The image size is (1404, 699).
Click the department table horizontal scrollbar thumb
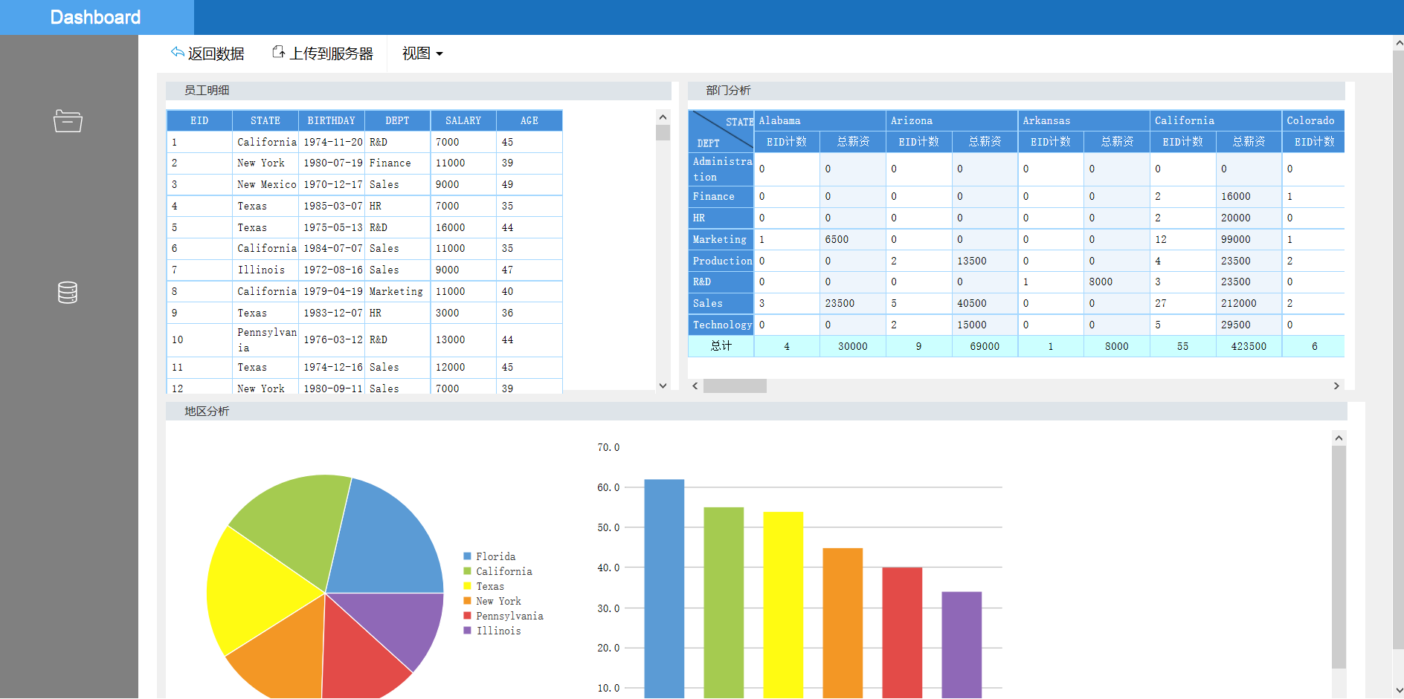(x=735, y=386)
